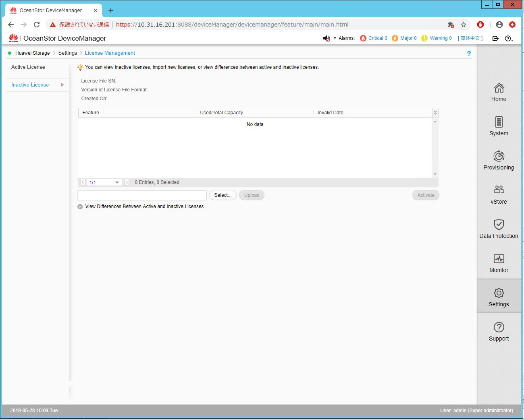The width and height of the screenshot is (524, 419).
Task: Click table scrollbar down arrow
Action: 435,174
